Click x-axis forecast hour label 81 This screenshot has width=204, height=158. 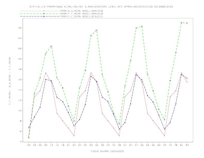coord(182,145)
